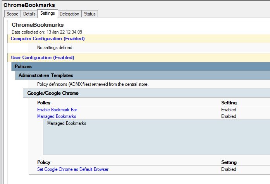This screenshot has width=270, height=184.
Task: Click the No settings defined text
Action: [x=55, y=48]
